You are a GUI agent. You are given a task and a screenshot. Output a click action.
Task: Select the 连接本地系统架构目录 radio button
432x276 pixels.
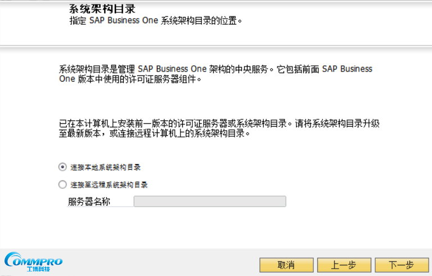(62, 167)
